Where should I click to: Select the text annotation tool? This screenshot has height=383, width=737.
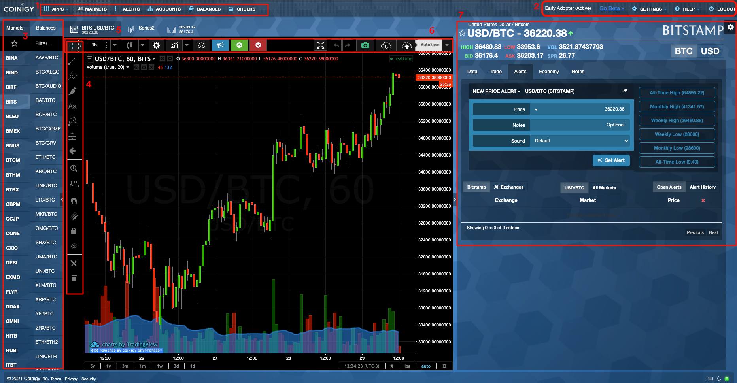coord(72,106)
